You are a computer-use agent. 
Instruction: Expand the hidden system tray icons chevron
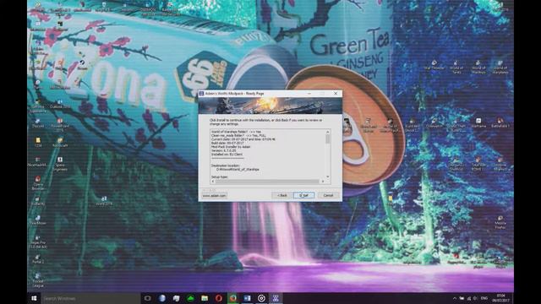click(x=455, y=298)
